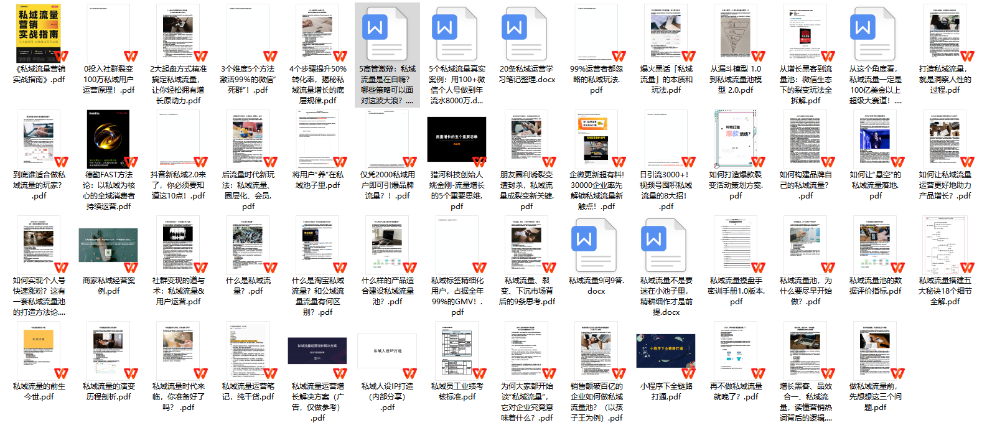The height and width of the screenshot is (443, 982).
Task: Select the 私域流量的演变历程剖析.pdf icon
Action: tap(108, 350)
